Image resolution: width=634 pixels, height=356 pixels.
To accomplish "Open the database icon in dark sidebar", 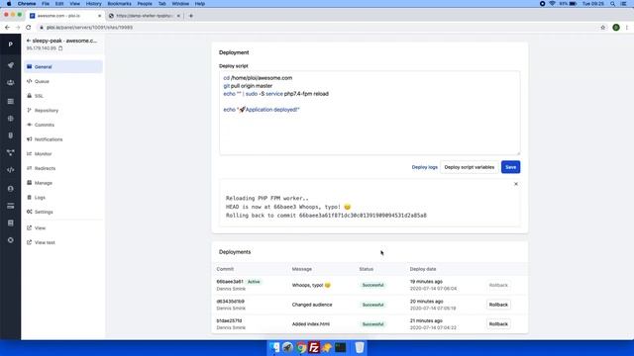I will 11,135.
